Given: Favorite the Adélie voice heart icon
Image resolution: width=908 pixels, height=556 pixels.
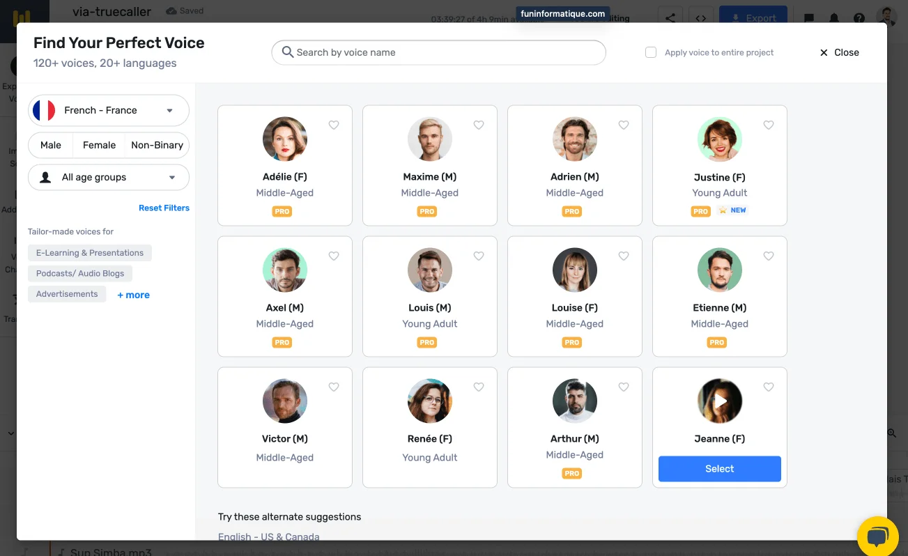Looking at the screenshot, I should pos(334,125).
